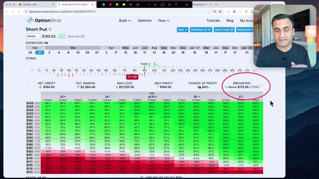Click the 177.5P strike marker
Viewport: 319px width, 179px height.
click(132, 77)
